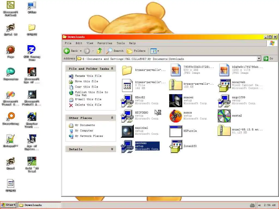
Task: Click E-mail this file link
Action: tap(88, 99)
